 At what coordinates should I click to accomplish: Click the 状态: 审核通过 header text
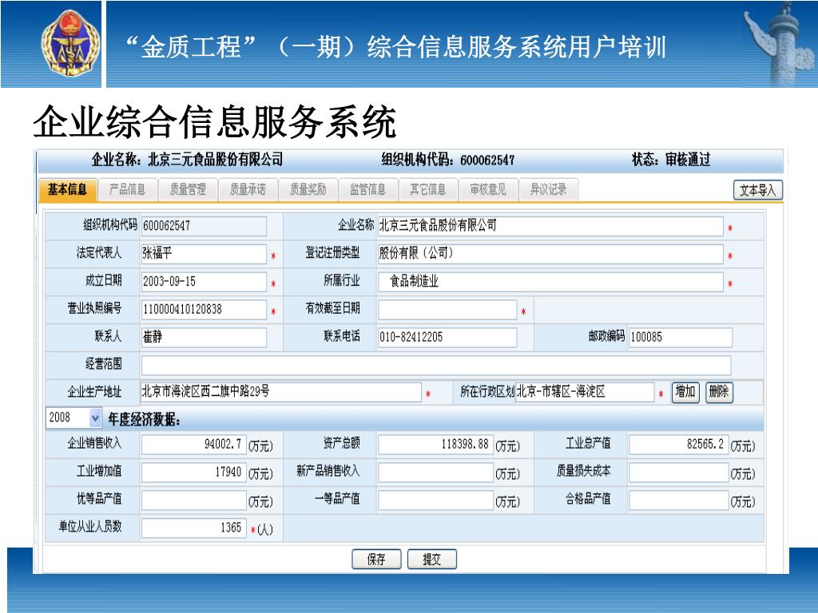click(671, 160)
